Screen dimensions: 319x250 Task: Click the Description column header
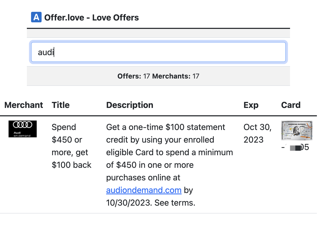[x=129, y=105]
